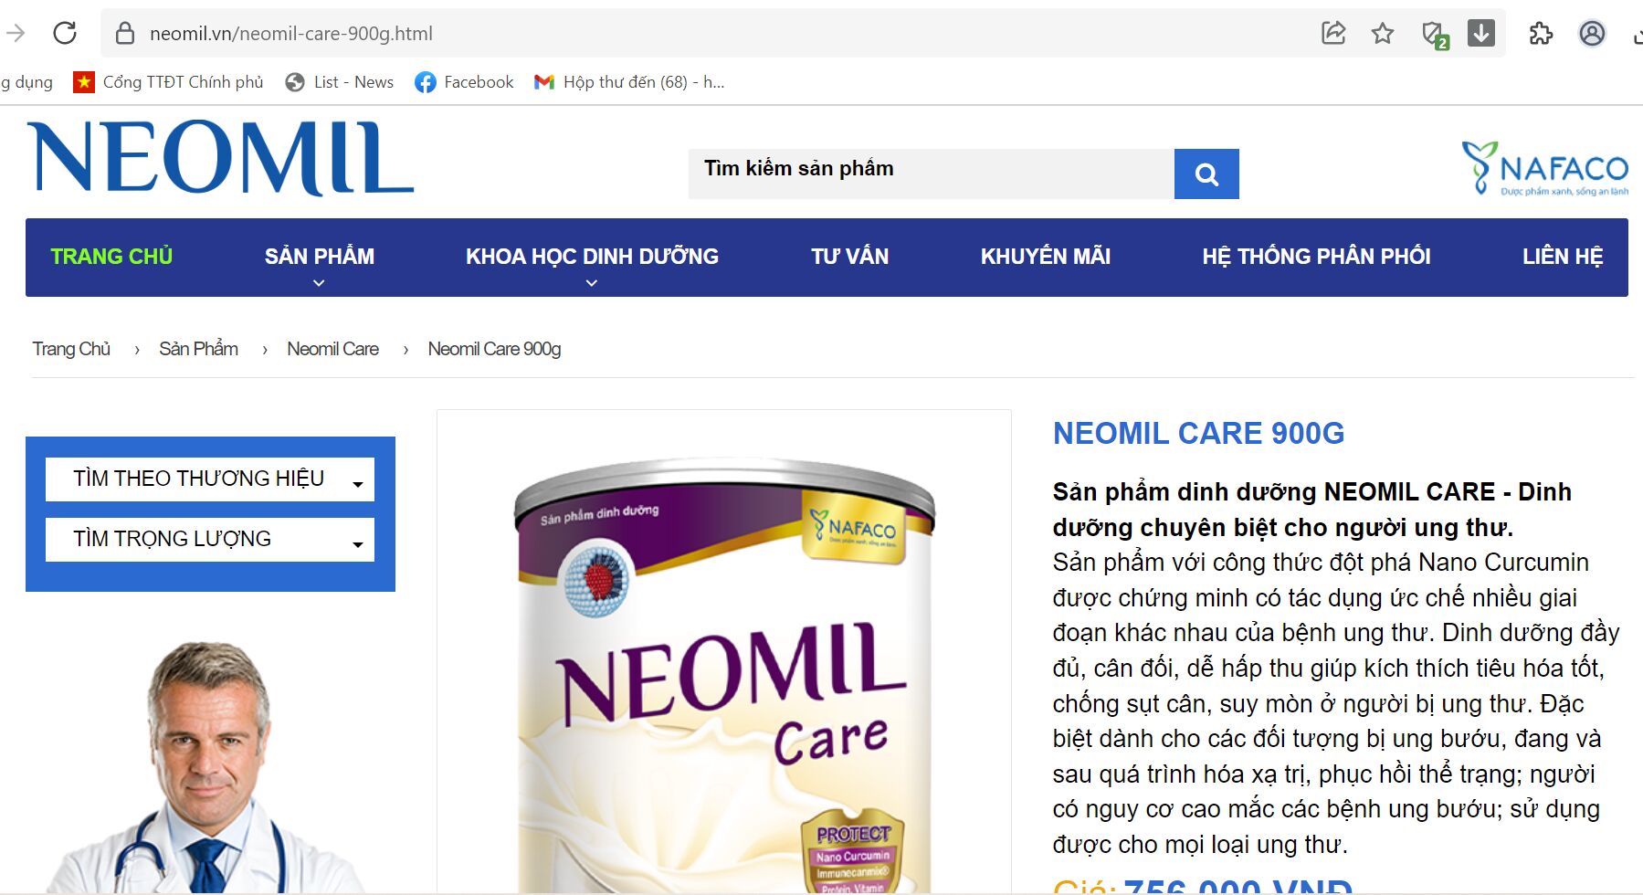Click the NAFACO logo in the header
Viewport: 1643px width, 895px height.
pos(1545,168)
